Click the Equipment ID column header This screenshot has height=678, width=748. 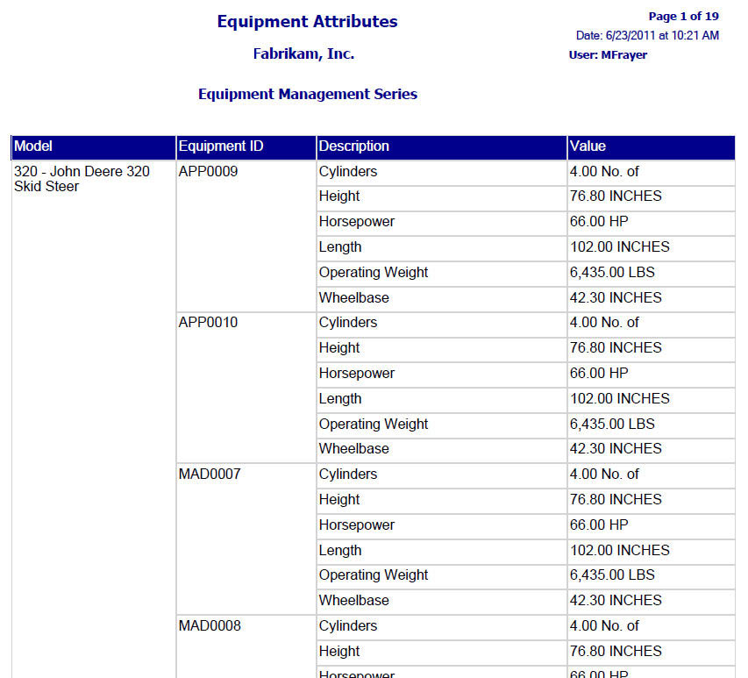(221, 146)
